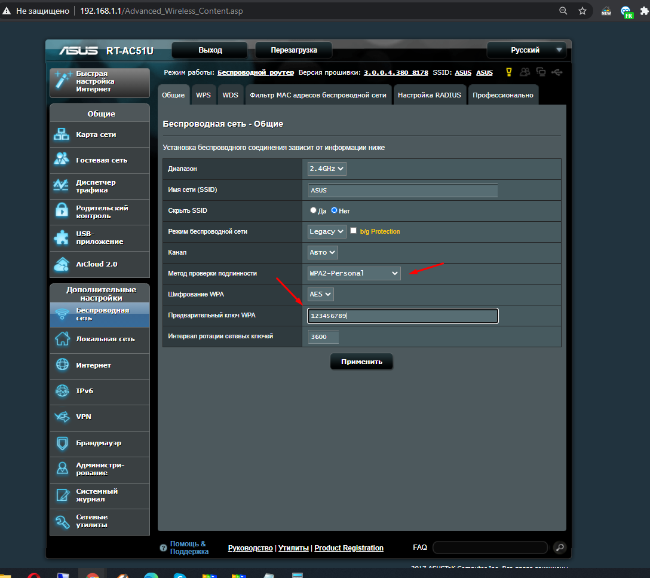650x578 pixels.
Task: Select 'Да' radio for hiding SSID
Action: click(313, 210)
